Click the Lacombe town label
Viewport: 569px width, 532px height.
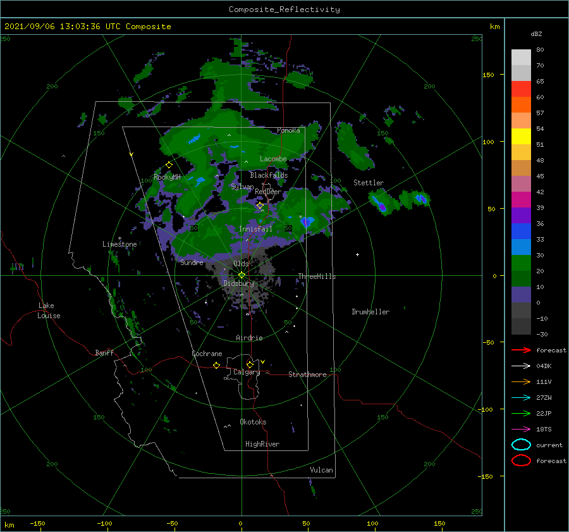[x=273, y=159]
